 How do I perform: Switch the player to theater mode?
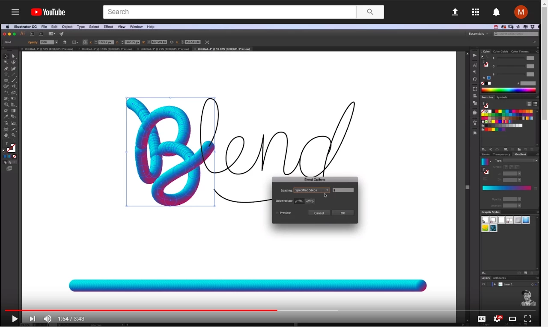[x=512, y=319]
